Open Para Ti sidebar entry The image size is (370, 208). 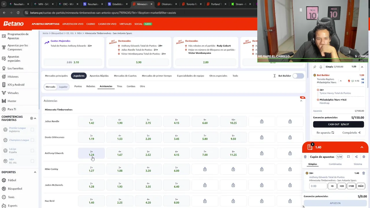coord(12,109)
